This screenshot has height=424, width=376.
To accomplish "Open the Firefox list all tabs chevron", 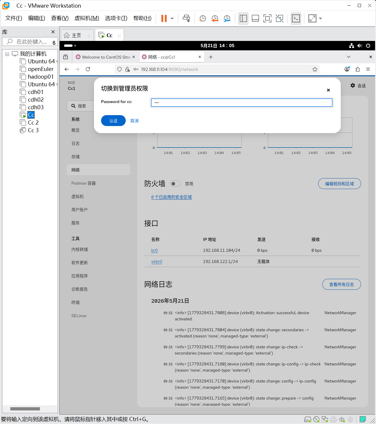I will (349, 57).
